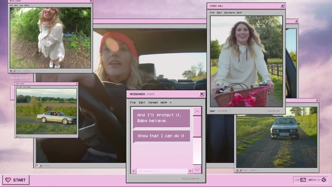The image size is (332, 187).
Task: Select the 'Know that I can do it' message
Action: click(161, 136)
